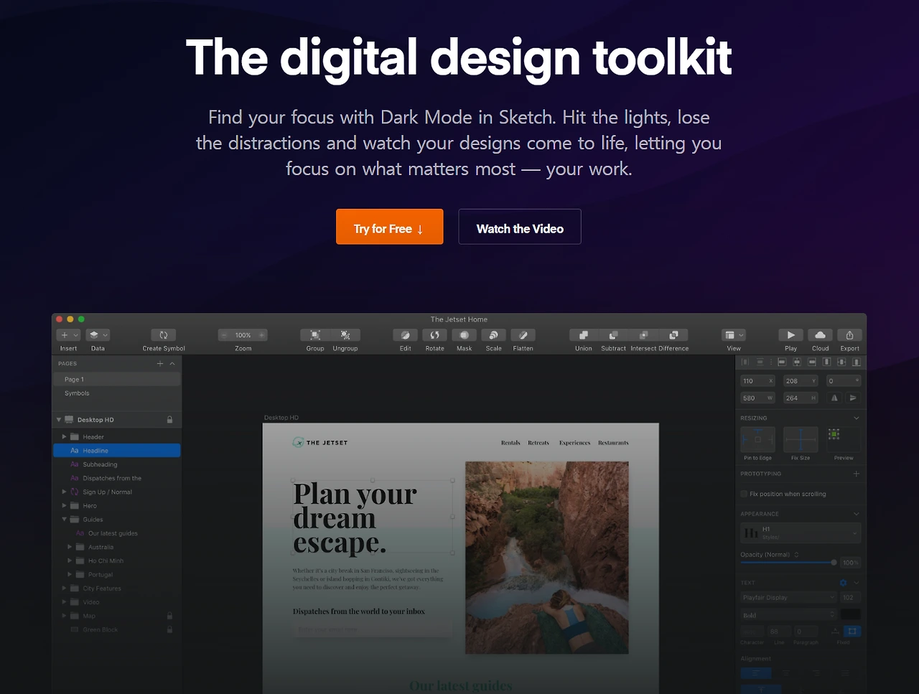The image size is (919, 694).
Task: Open the H1 text style dropdown
Action: [x=801, y=533]
